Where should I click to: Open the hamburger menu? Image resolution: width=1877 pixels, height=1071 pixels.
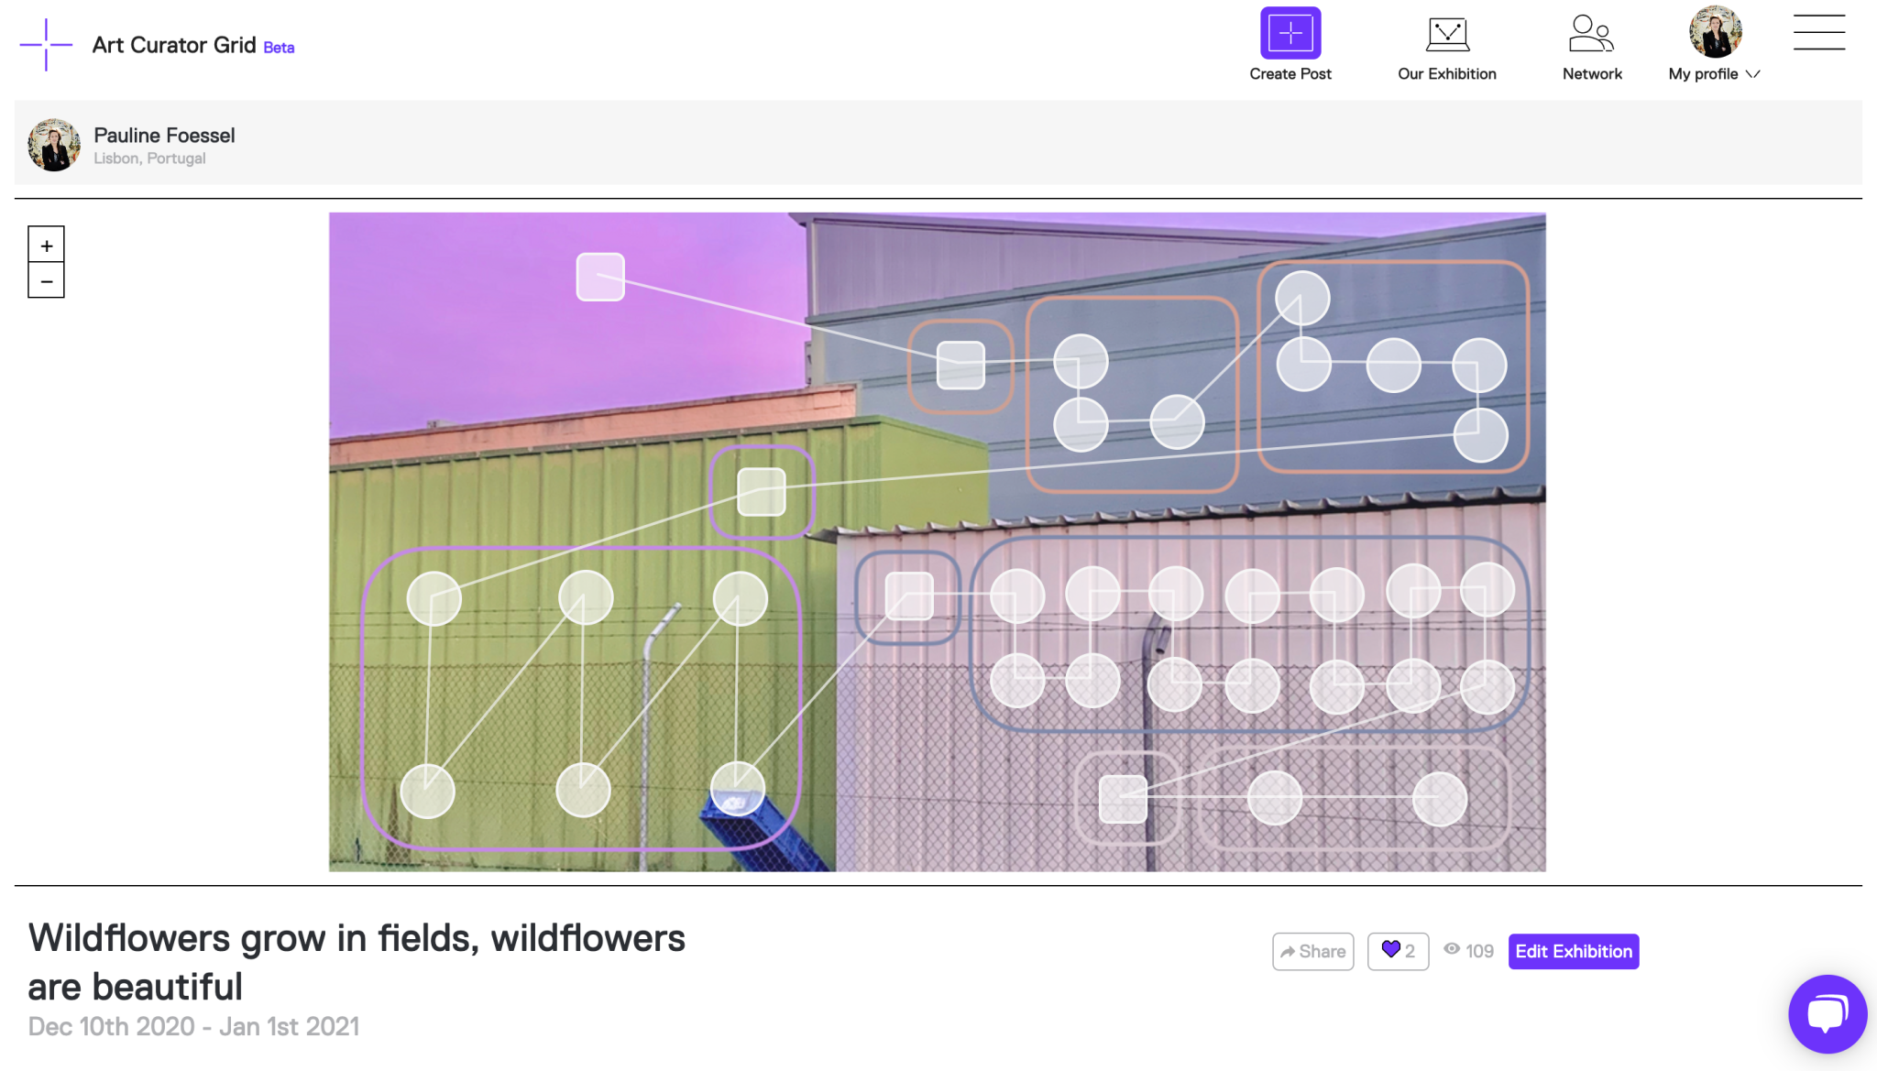[x=1818, y=32]
